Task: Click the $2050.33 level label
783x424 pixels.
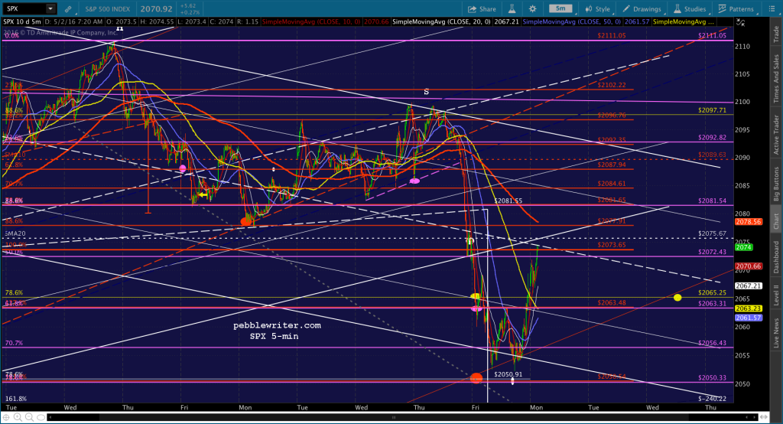Action: coord(712,377)
